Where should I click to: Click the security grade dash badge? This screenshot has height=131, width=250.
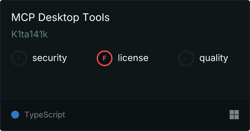tap(19, 58)
